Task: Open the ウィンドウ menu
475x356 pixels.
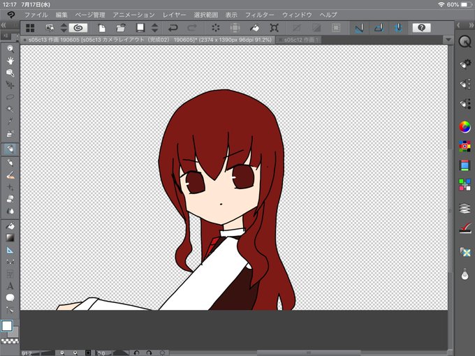Action: click(x=297, y=15)
